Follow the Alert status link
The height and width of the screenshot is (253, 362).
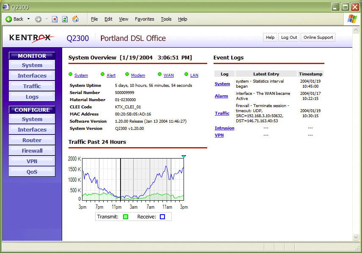[111, 75]
